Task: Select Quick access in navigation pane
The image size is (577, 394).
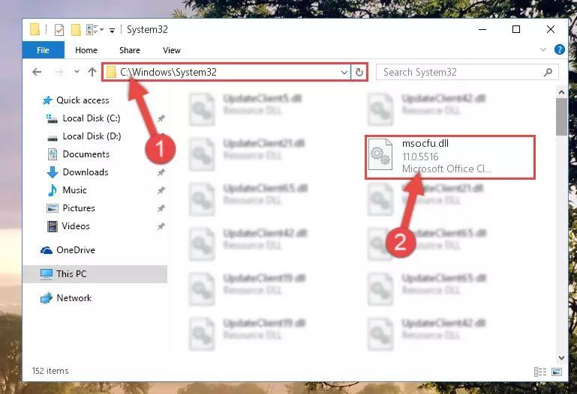Action: [83, 100]
